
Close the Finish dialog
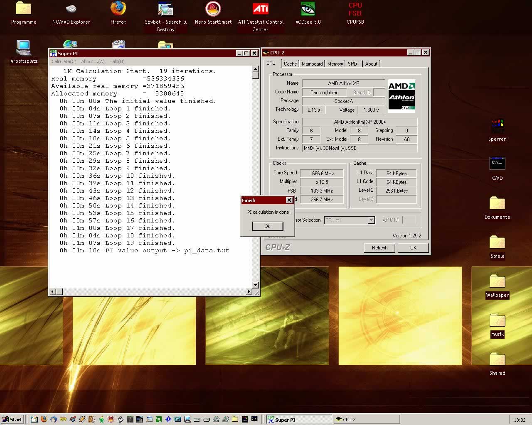pyautogui.click(x=289, y=200)
